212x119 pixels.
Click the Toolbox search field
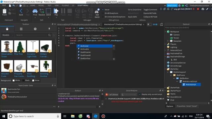click(x=31, y=35)
